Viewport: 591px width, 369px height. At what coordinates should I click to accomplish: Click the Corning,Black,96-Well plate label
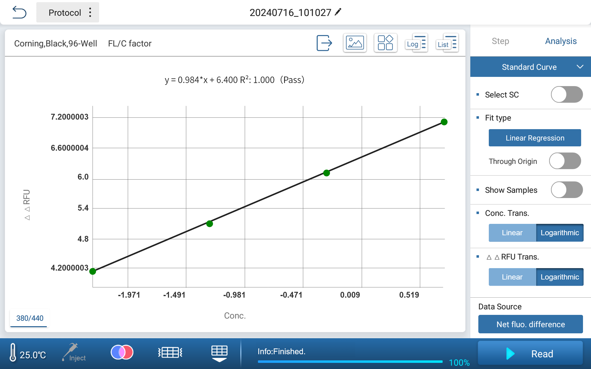(55, 43)
